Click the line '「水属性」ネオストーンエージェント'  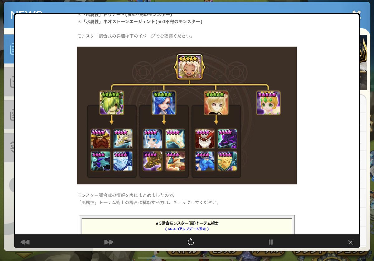140,21
